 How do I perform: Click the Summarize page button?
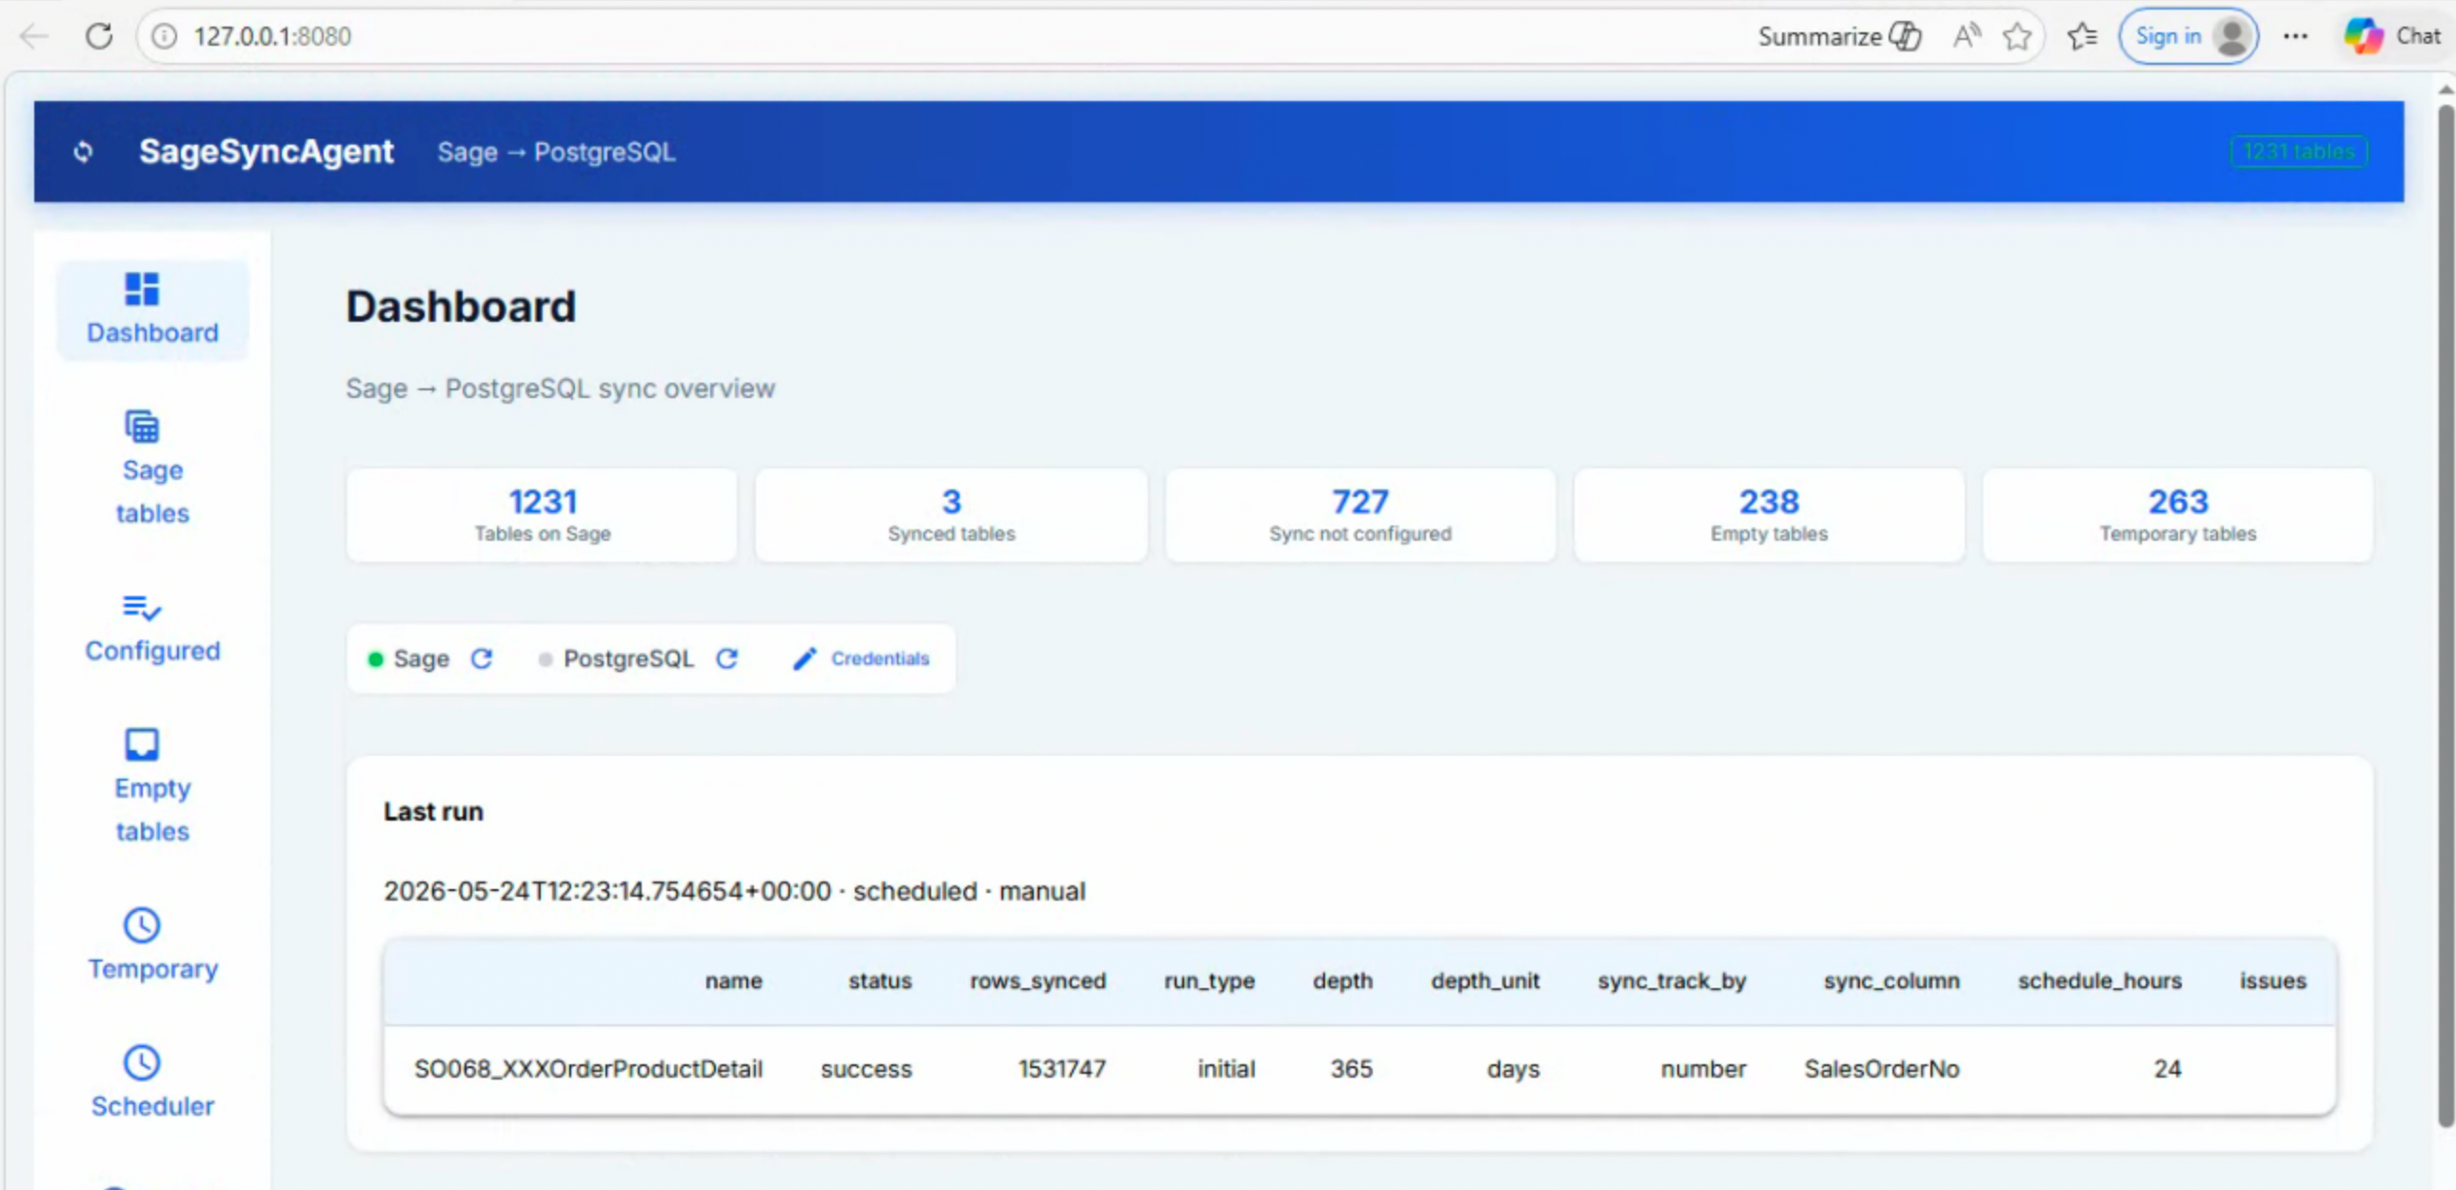[x=1838, y=36]
